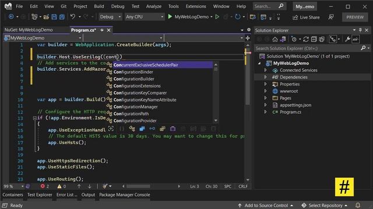This screenshot has width=373, height=209.
Task: Click the notifications bell icon
Action: point(358,205)
